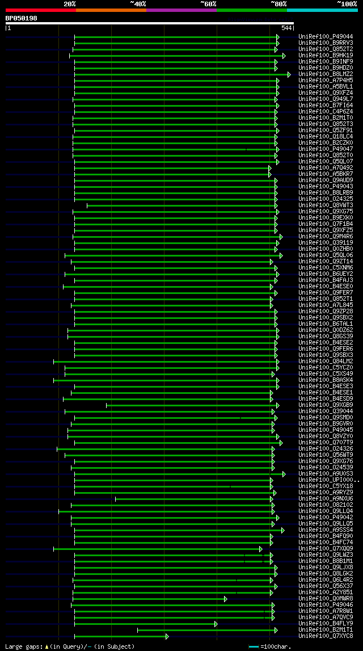Image resolution: width=363 pixels, height=651 pixels.
Task: Open hit UniRef100_Q852T2
Action: 326,49
